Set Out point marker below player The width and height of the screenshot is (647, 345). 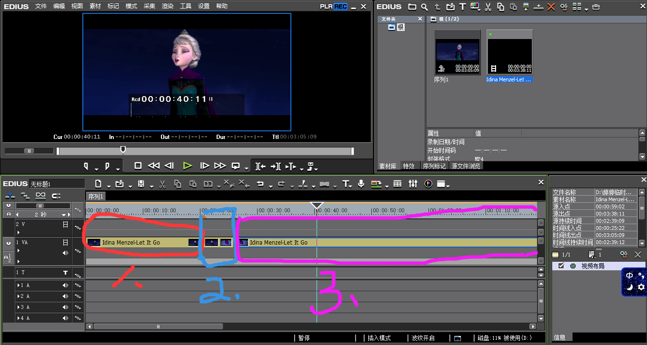(107, 166)
